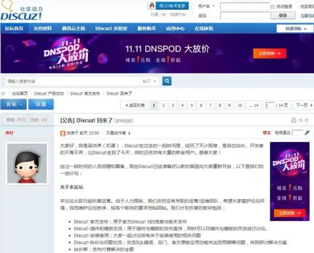This screenshot has height=253, width=314.
Task: Click the magnifier search button
Action: pyautogui.click(x=167, y=81)
